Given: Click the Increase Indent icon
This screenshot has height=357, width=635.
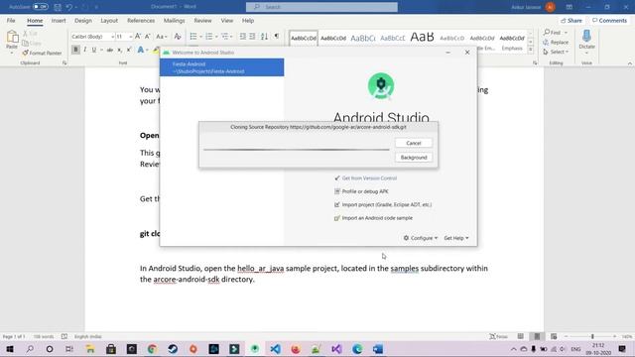Looking at the screenshot, I should (x=252, y=37).
